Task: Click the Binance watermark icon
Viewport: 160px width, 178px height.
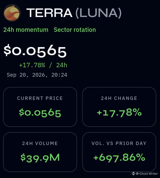Action: tap(133, 174)
